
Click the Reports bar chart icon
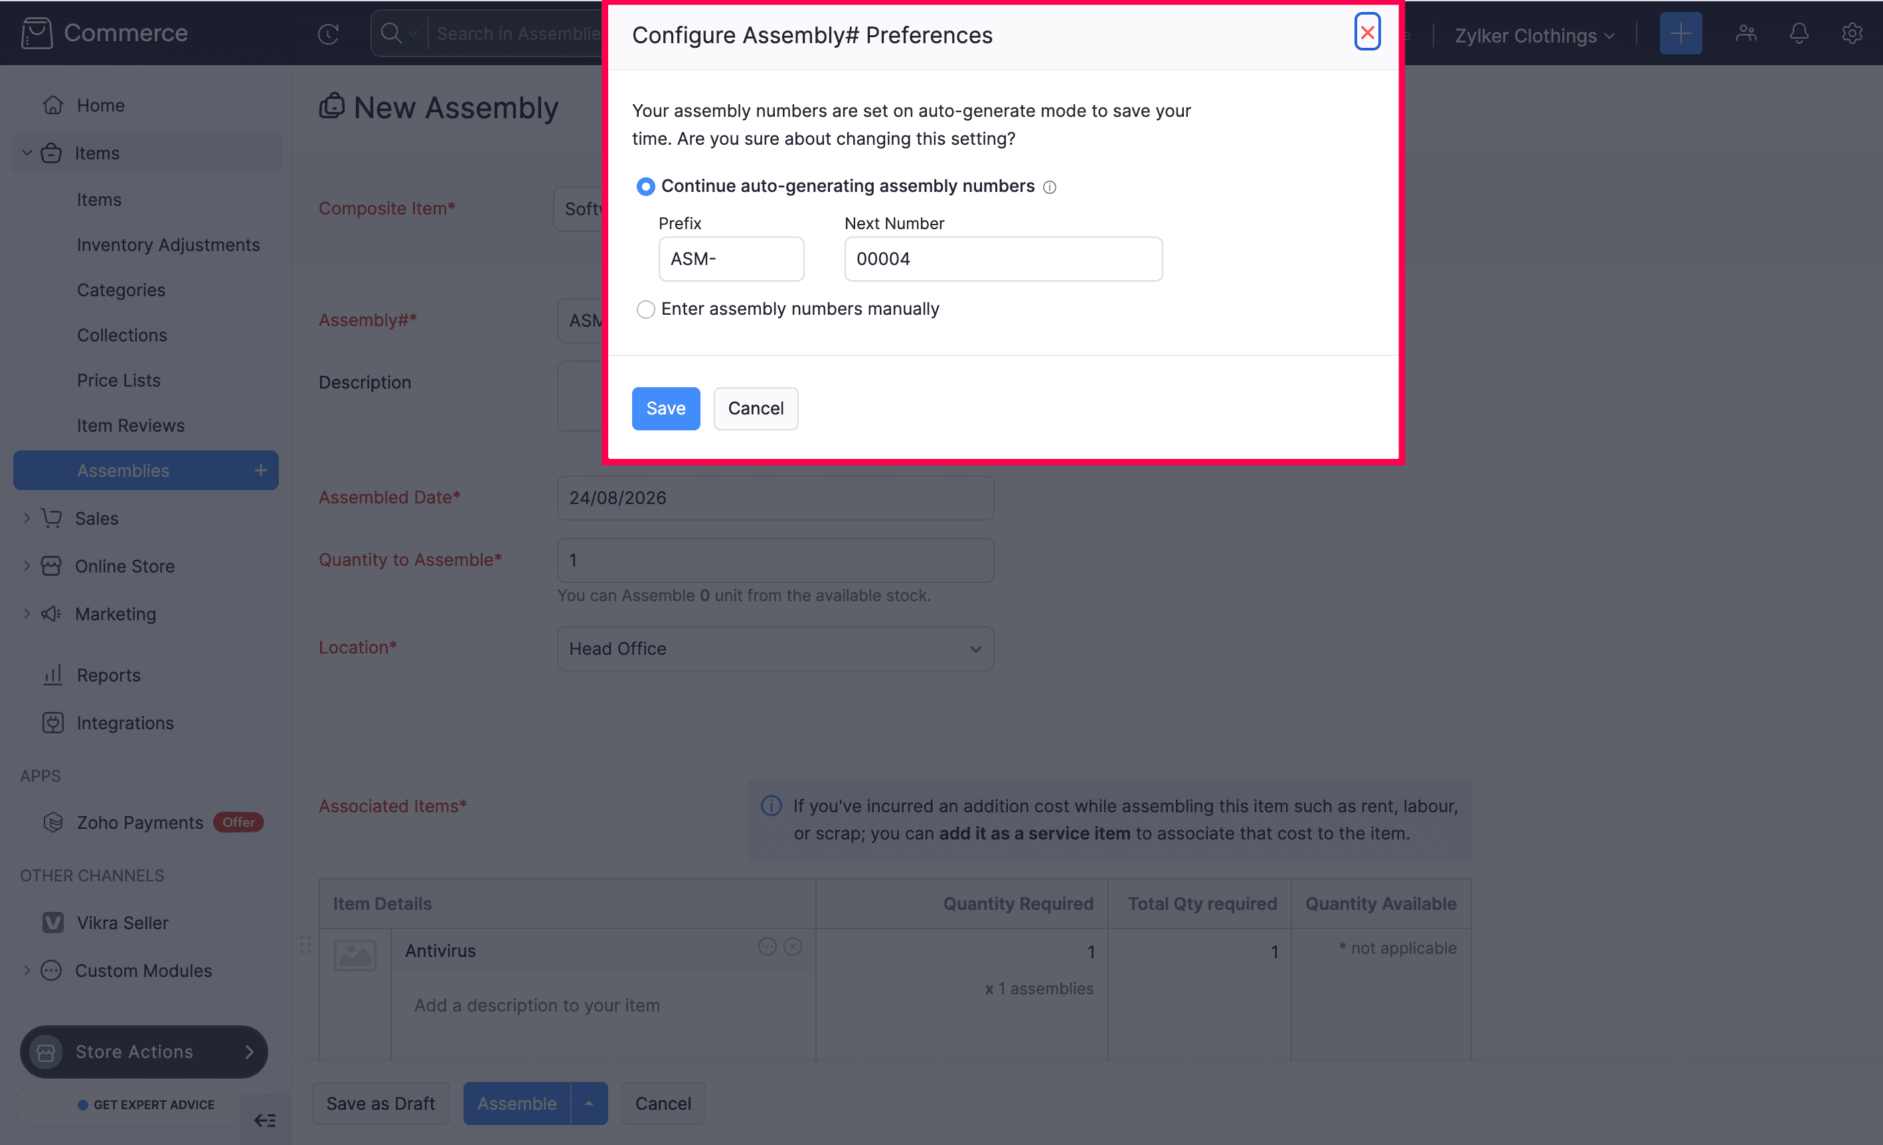click(x=52, y=675)
